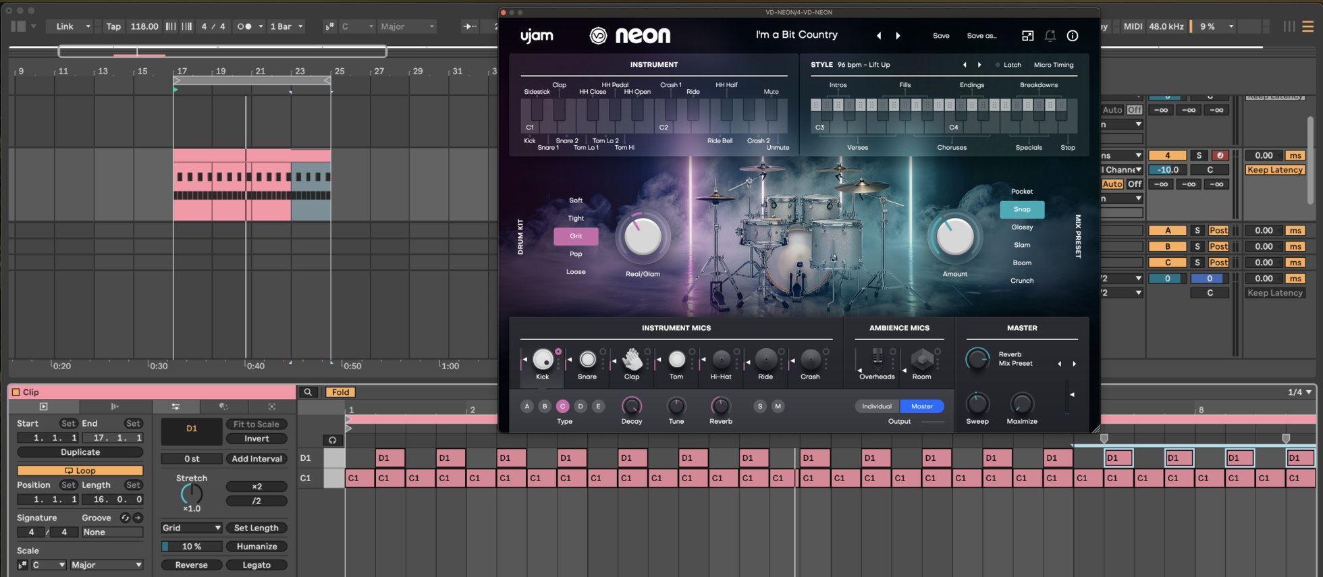Toggle the Loop button in Clip panel
This screenshot has width=1323, height=577.
[80, 470]
